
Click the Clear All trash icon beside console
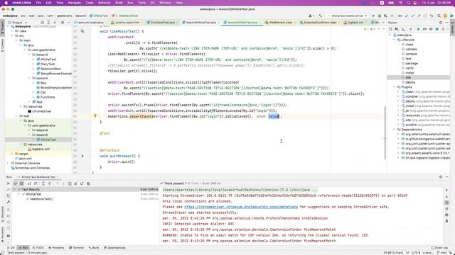coord(446,221)
